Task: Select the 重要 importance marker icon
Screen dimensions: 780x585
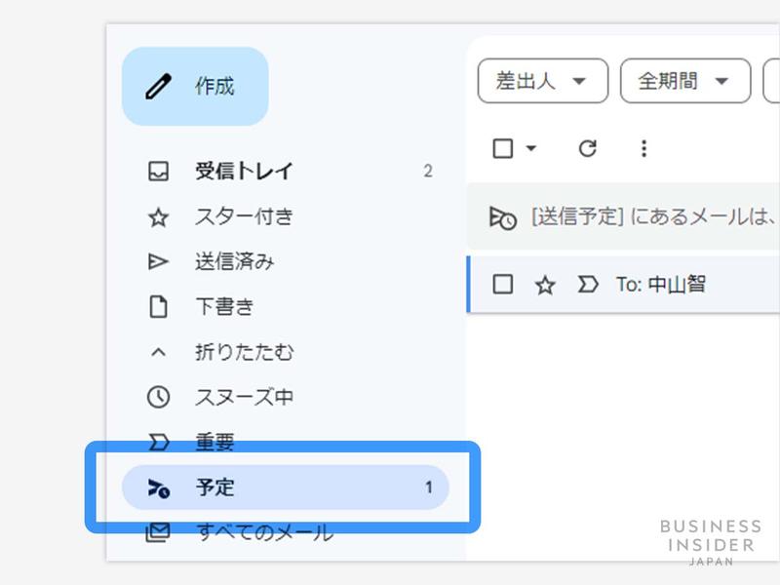Action: click(159, 443)
